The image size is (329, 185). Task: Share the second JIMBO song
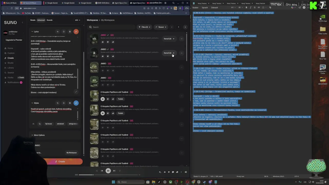[x=113, y=56]
